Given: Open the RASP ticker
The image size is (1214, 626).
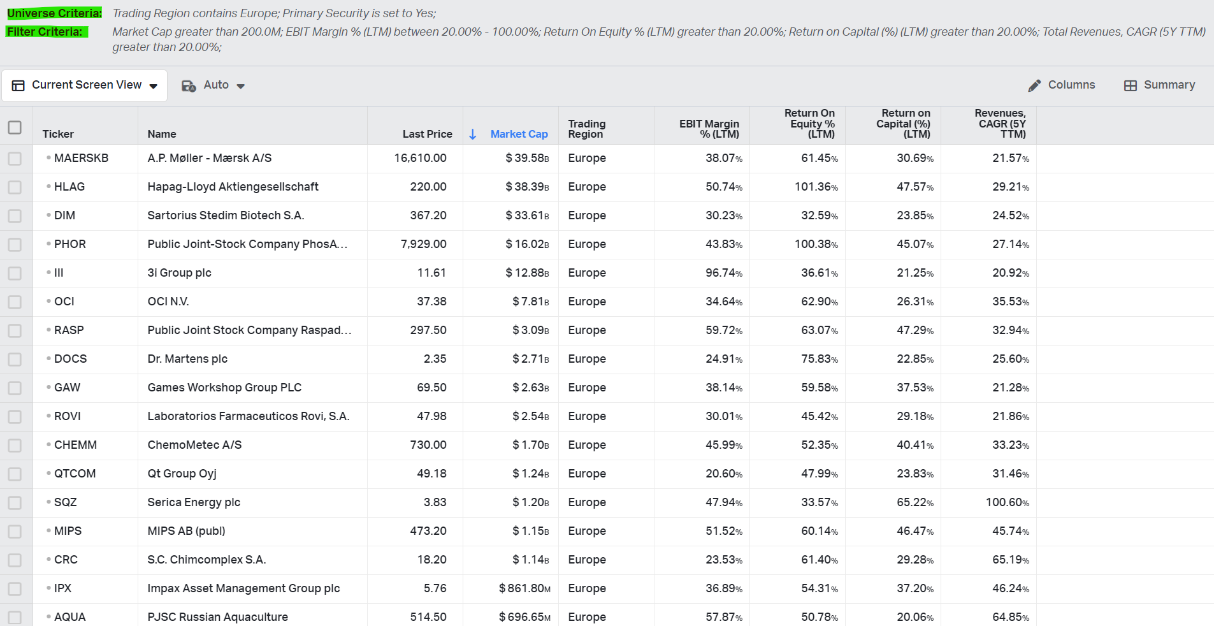Looking at the screenshot, I should 69,330.
